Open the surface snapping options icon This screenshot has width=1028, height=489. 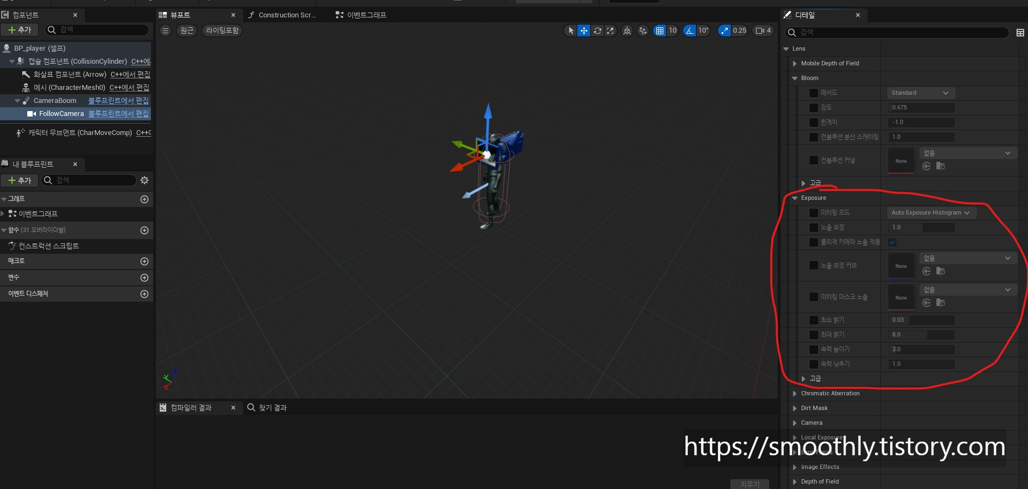click(643, 30)
